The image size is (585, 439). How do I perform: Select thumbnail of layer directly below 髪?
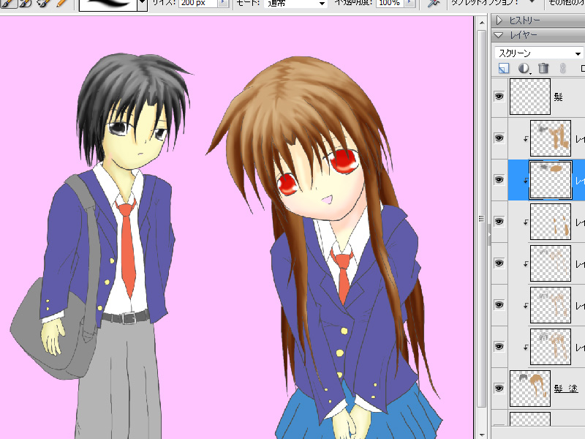[x=551, y=138]
